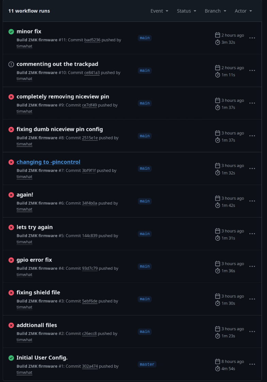View timwhat's profile from the fixing shield file run
The height and width of the screenshot is (382, 267).
(24, 307)
